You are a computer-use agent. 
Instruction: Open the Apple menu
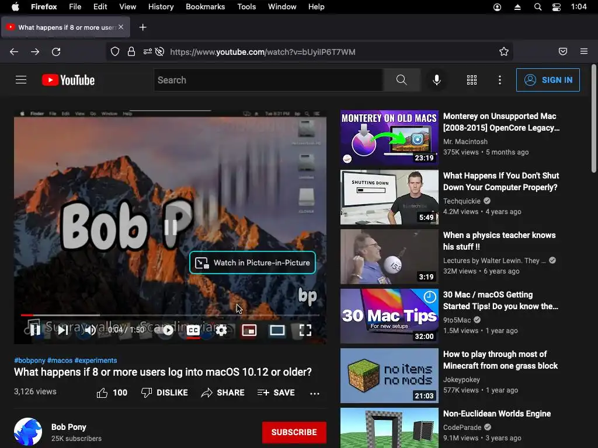pos(15,7)
